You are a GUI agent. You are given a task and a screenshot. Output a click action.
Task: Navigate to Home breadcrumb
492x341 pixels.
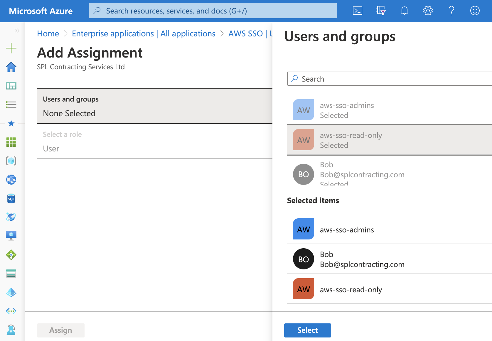tap(48, 33)
